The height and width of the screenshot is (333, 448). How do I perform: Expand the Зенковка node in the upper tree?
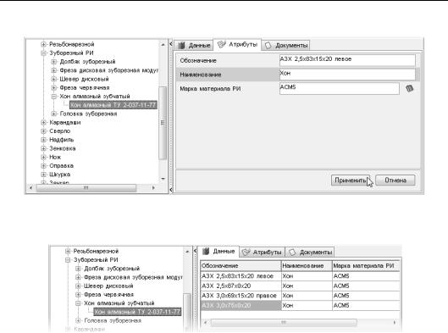43,148
